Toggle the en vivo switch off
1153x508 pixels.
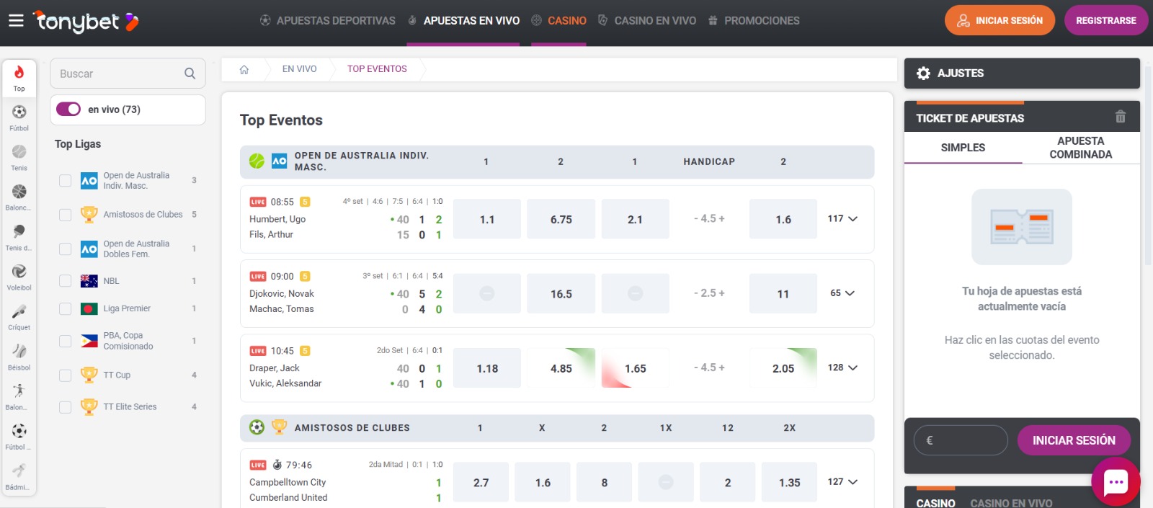pos(68,109)
